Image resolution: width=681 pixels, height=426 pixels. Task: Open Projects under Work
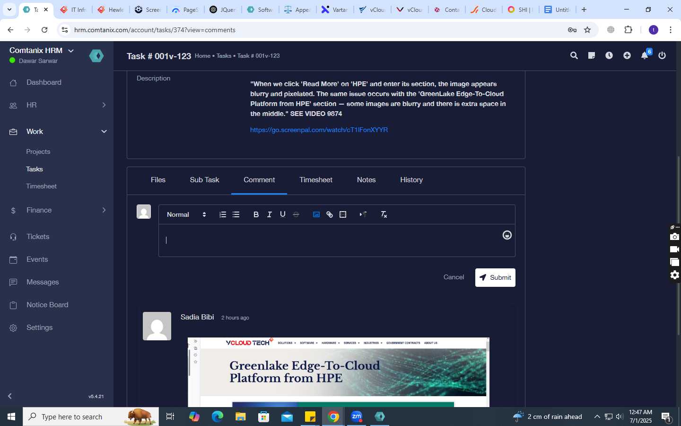coord(38,151)
